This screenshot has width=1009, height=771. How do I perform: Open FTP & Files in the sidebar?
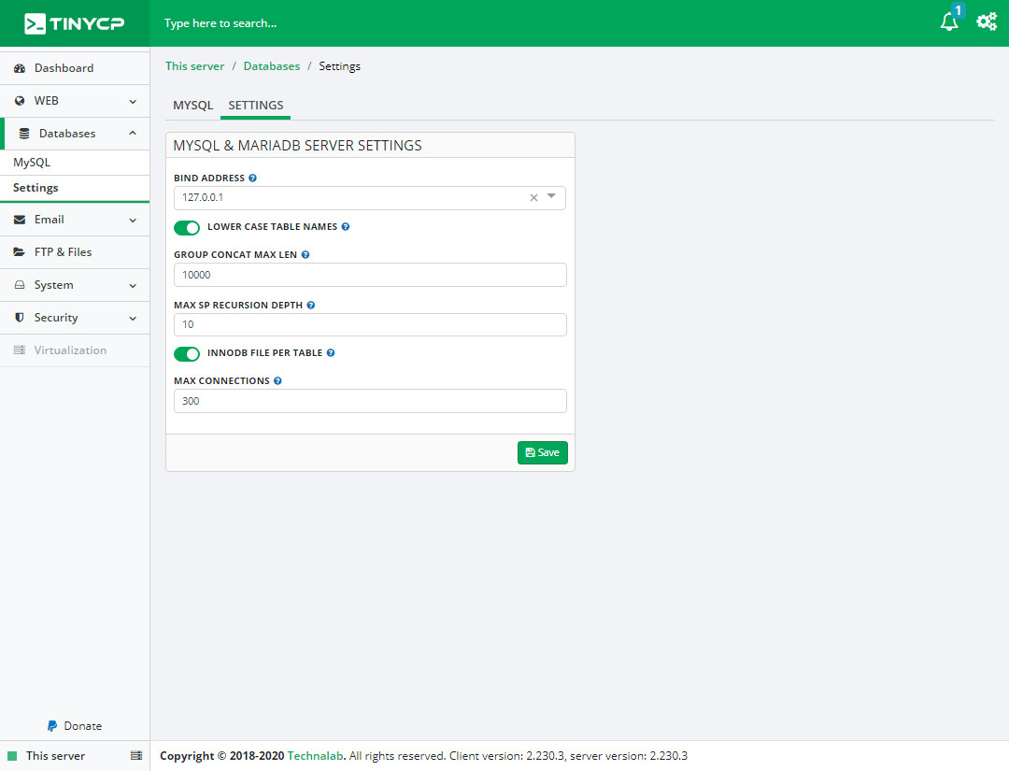point(75,252)
